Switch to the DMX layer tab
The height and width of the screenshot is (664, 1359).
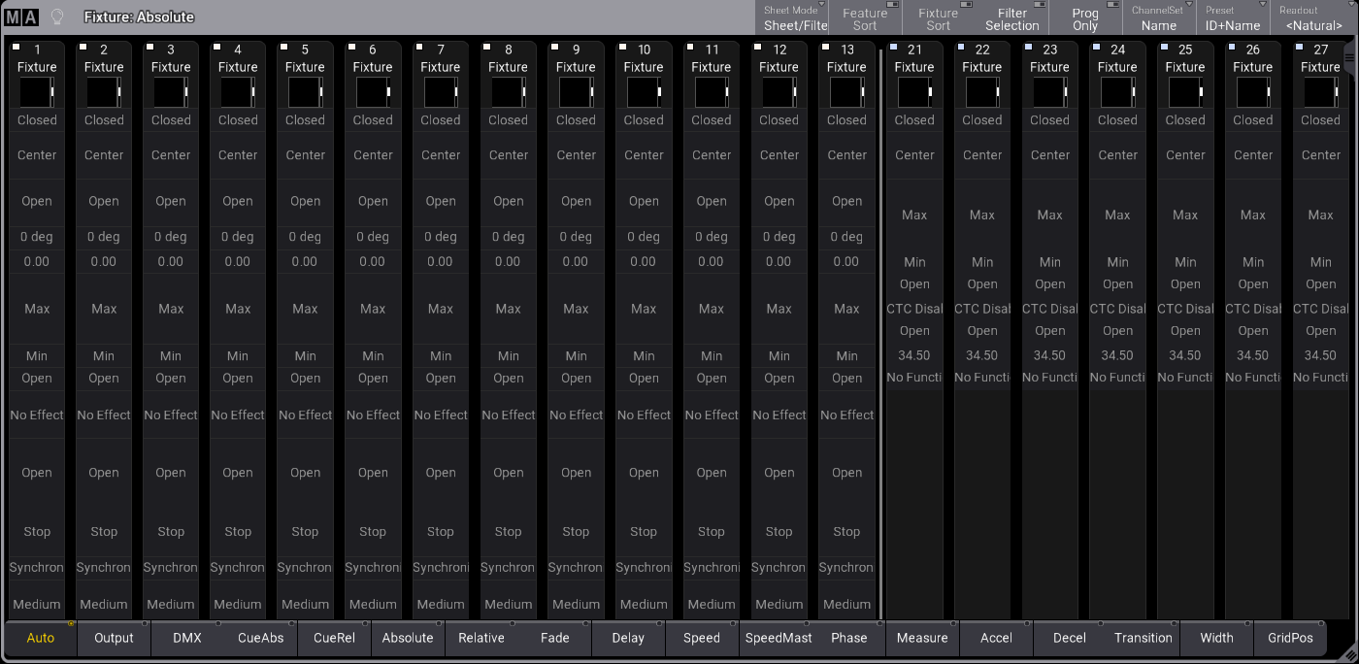pyautogui.click(x=187, y=638)
